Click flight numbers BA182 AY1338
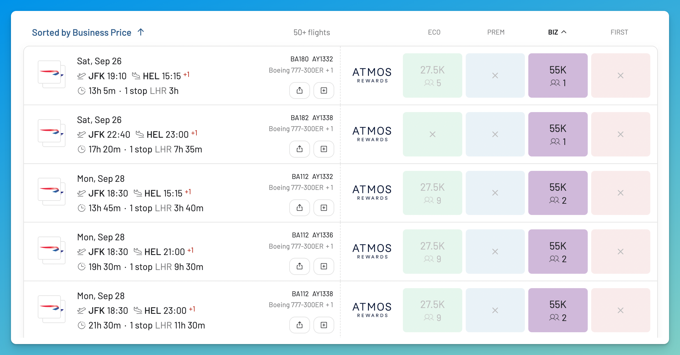 pyautogui.click(x=312, y=118)
